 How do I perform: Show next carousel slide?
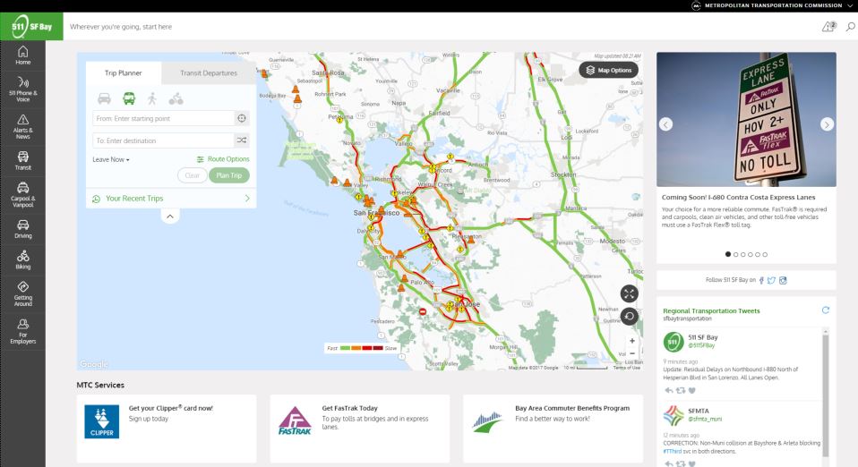pos(827,124)
